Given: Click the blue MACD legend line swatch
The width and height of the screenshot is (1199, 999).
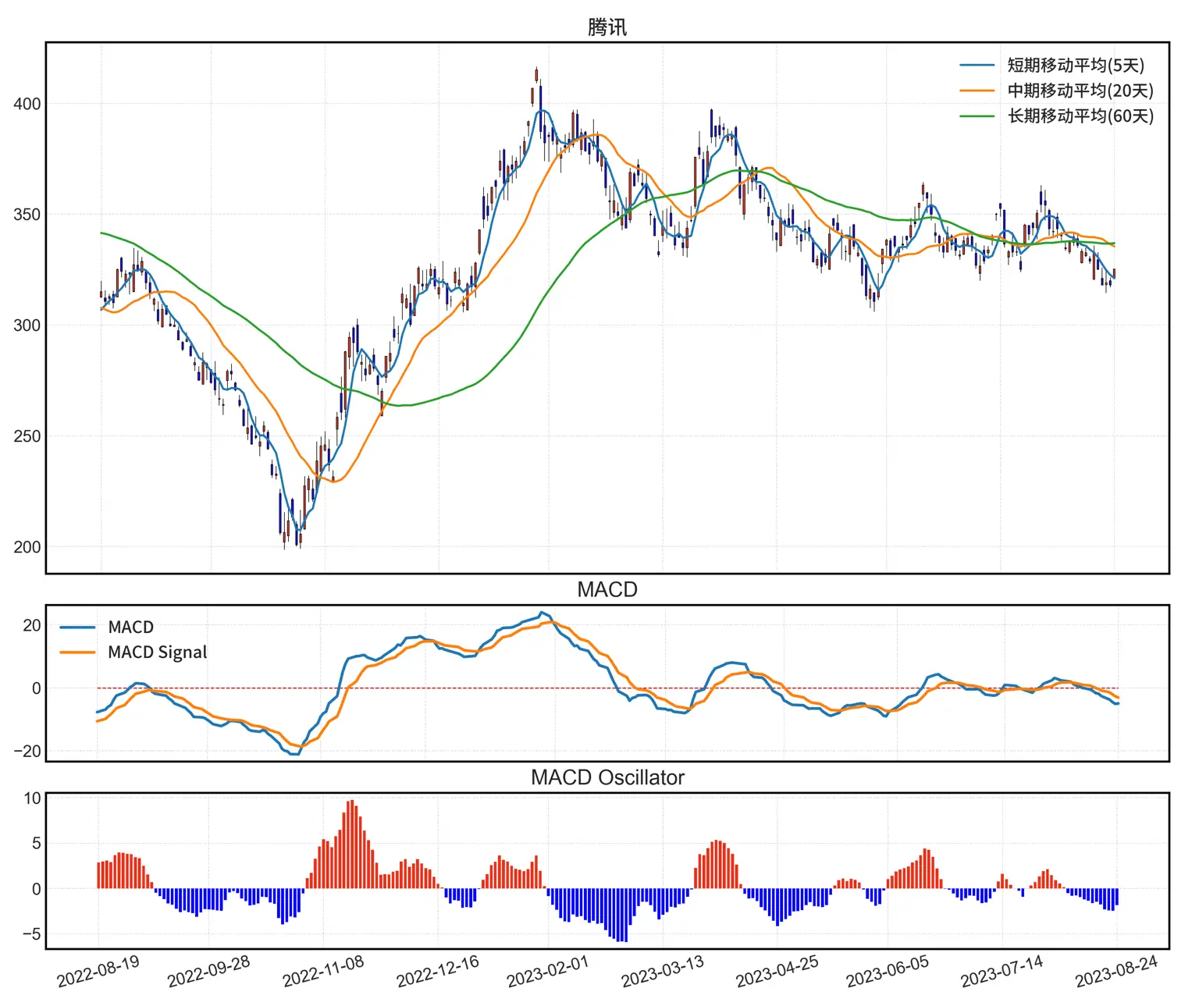Looking at the screenshot, I should tap(77, 627).
